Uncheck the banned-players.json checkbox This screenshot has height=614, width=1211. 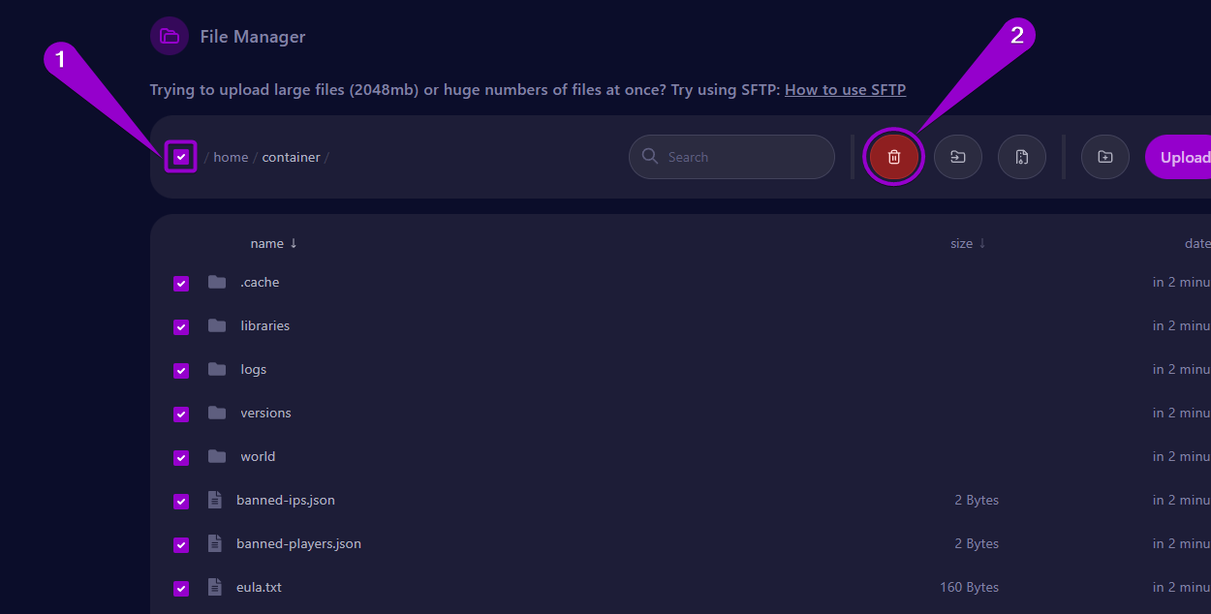pos(181,544)
